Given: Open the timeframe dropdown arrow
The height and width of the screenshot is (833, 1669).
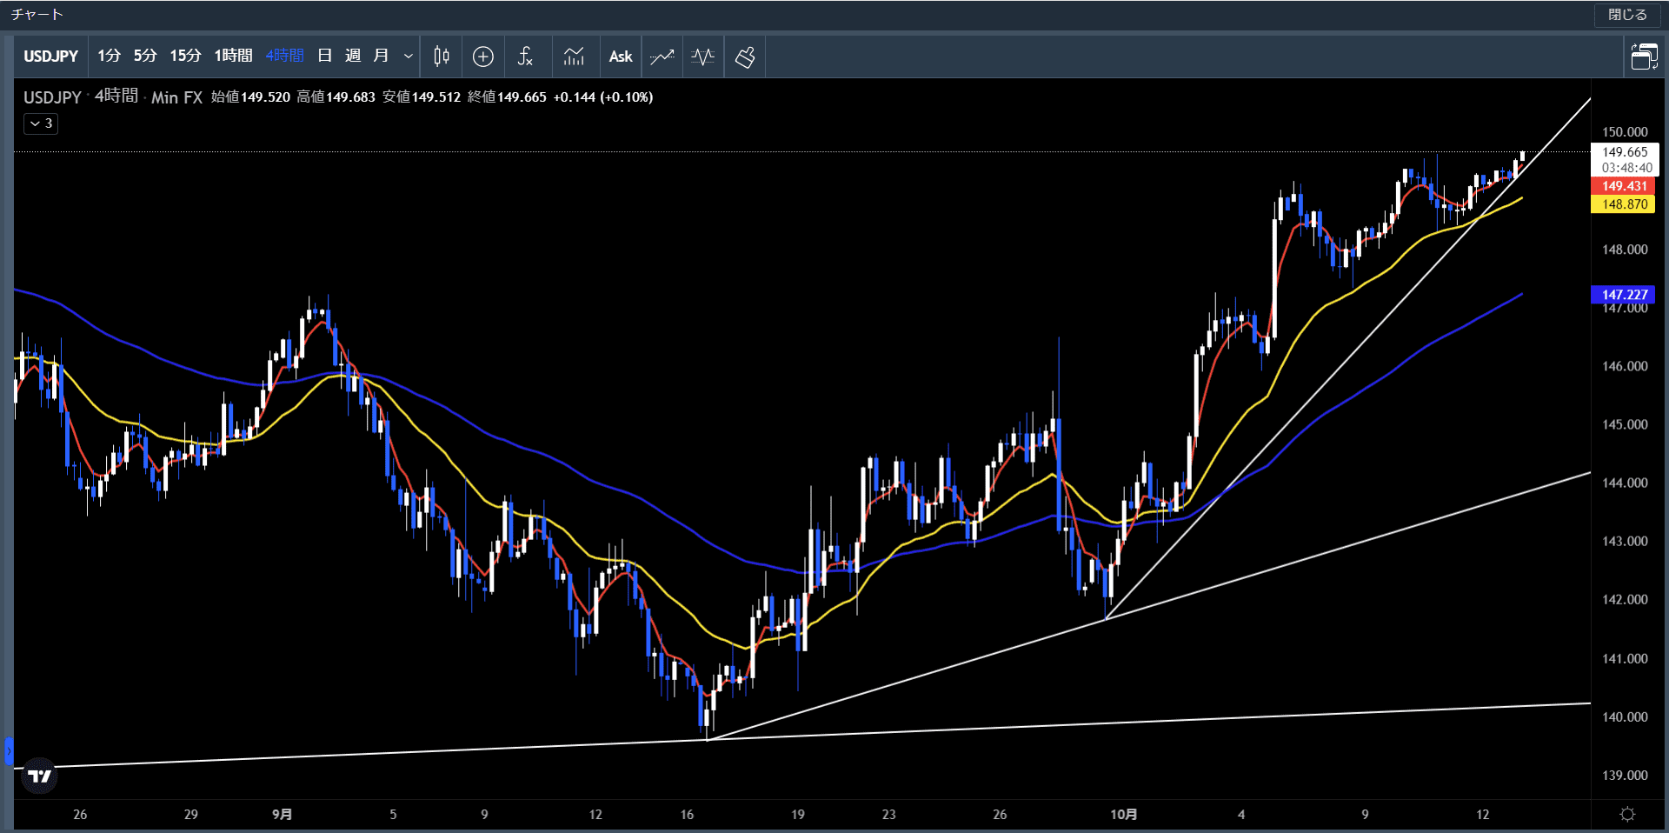Looking at the screenshot, I should coord(408,57).
